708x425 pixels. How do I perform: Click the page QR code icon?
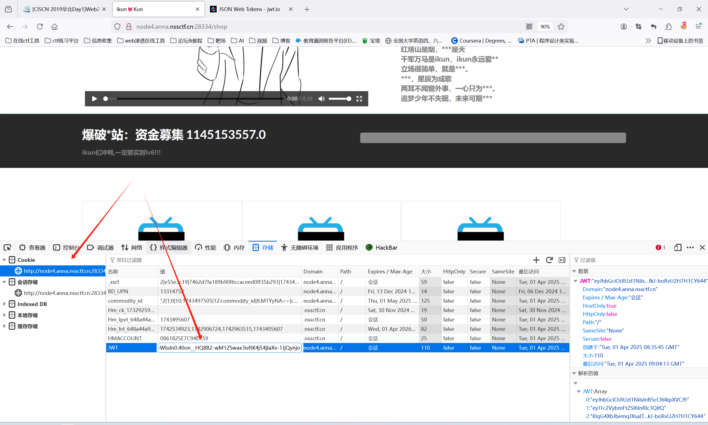[529, 27]
